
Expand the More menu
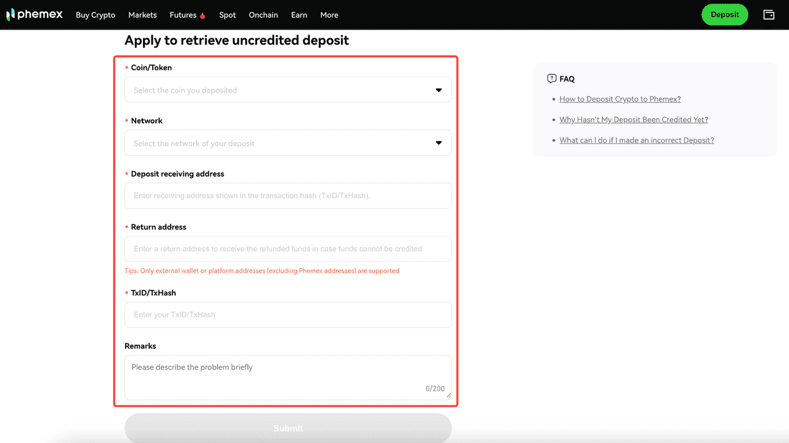click(329, 15)
